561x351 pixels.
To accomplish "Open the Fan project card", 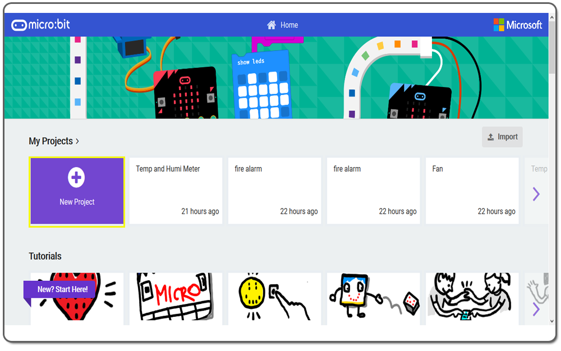I will coord(472,191).
